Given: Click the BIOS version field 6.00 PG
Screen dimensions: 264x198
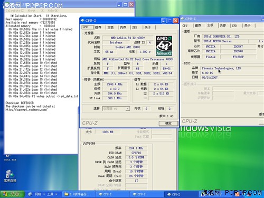Looking at the screenshot, I should (x=232, y=73).
